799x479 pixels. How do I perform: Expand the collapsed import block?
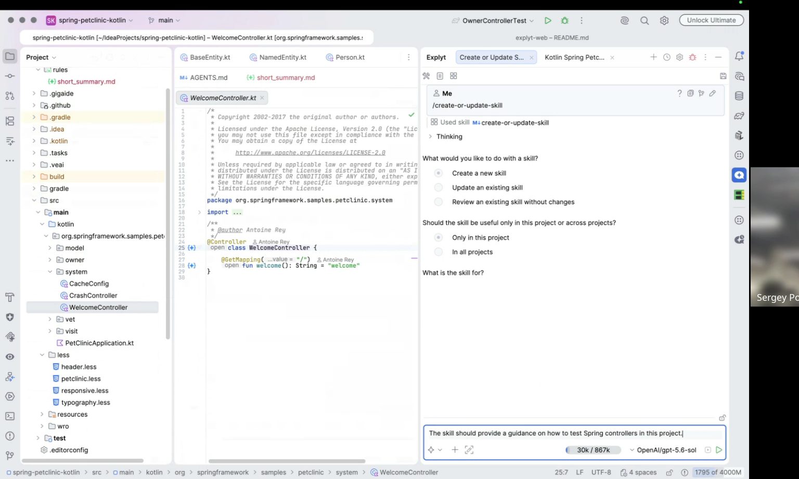point(199,212)
